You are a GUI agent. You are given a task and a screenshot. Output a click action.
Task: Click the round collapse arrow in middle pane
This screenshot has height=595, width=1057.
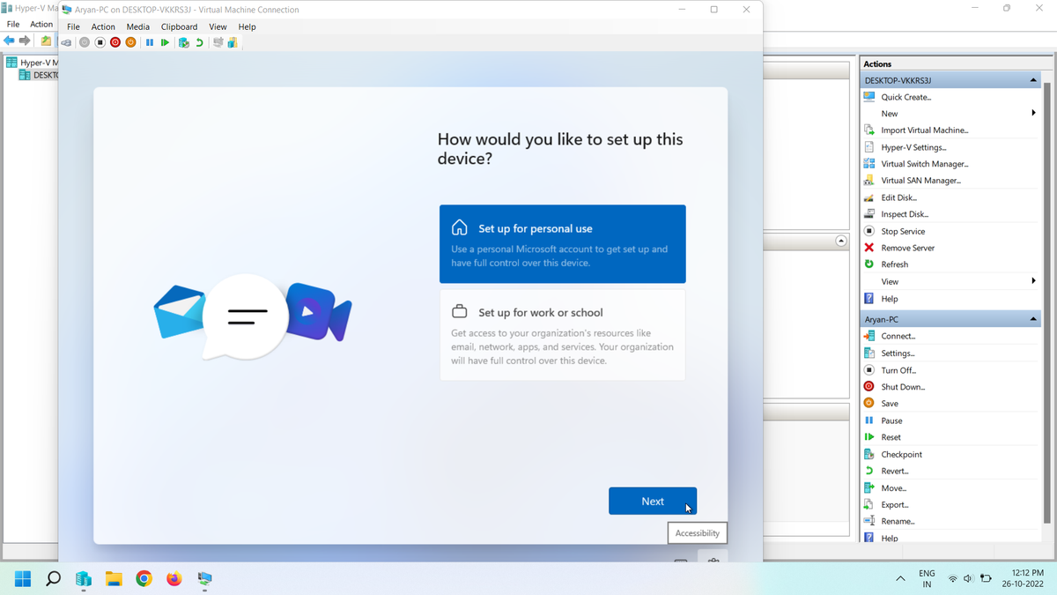(x=841, y=242)
